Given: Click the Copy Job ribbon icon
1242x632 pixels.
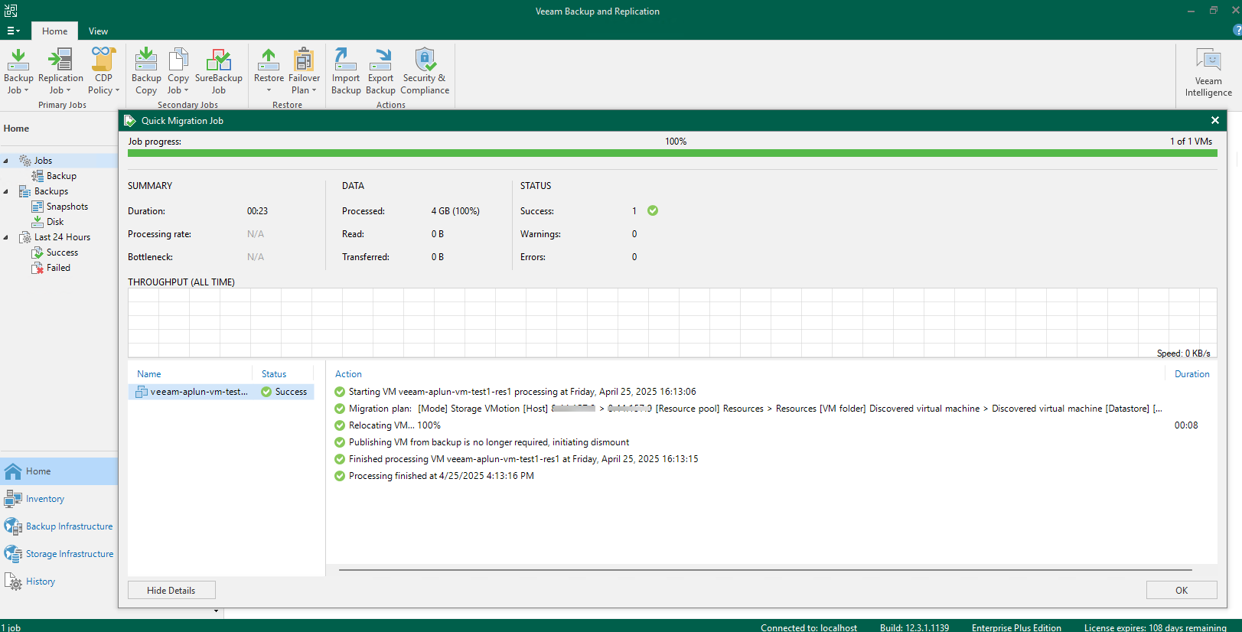Looking at the screenshot, I should pyautogui.click(x=178, y=71).
